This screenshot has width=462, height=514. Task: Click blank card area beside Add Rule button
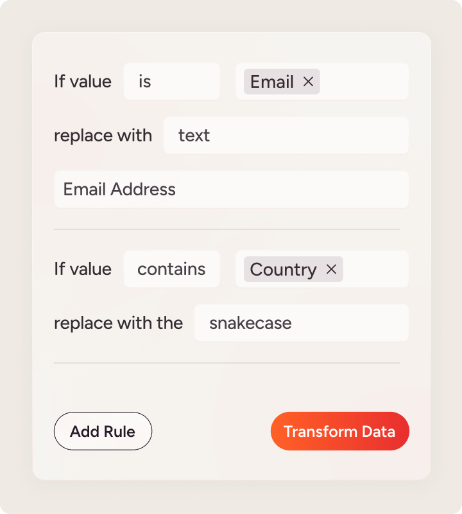212,431
